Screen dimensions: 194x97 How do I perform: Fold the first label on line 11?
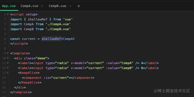pos(8,63)
